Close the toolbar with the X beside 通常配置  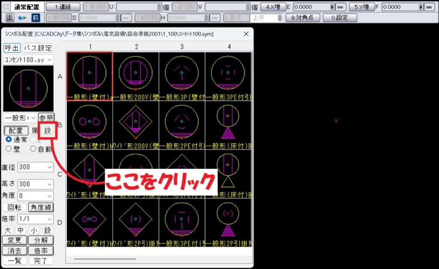[x=6, y=7]
